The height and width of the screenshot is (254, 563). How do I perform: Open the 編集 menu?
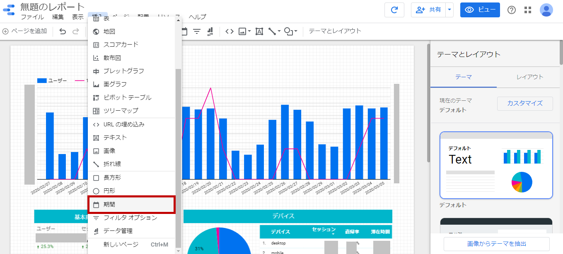point(58,17)
